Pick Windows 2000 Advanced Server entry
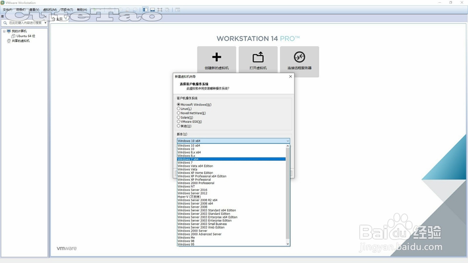This screenshot has width=468, height=263. pyautogui.click(x=231, y=235)
